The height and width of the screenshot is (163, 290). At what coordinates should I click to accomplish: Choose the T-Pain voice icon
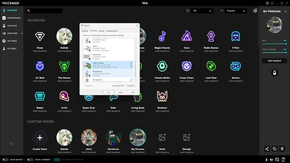point(236,36)
